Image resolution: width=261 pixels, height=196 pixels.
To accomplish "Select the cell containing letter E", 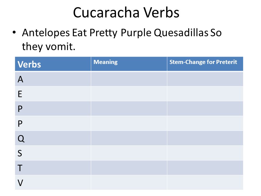I will (x=53, y=94).
